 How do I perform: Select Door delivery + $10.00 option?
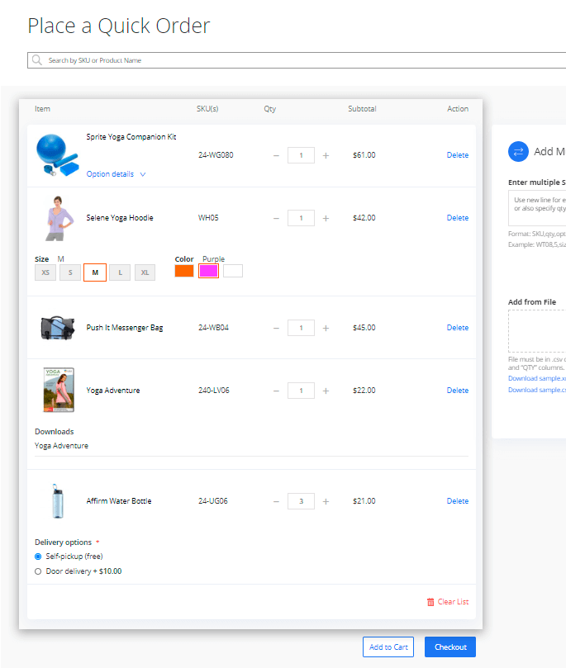[x=38, y=571]
